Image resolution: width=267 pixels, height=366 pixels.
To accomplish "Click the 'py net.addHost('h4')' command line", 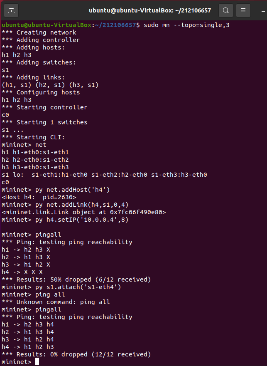I will [72, 190].
